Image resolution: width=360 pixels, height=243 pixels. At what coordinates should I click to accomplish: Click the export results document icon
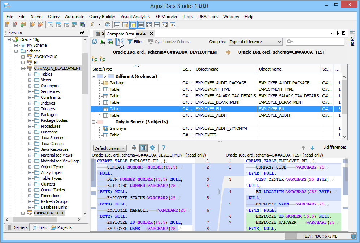(x=103, y=42)
